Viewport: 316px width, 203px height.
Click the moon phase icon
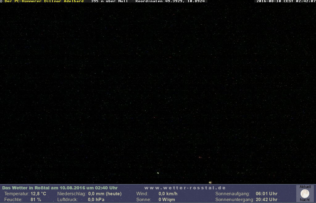point(305,194)
